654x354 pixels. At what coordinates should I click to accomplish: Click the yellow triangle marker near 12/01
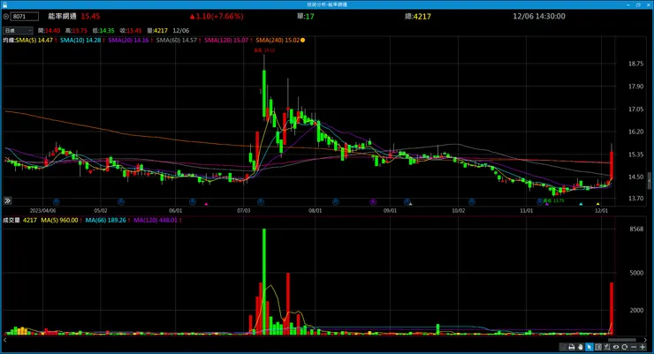click(x=597, y=204)
